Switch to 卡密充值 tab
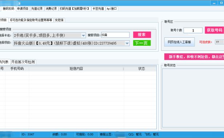Image resolution: width=224 pixels, height=138 pixels. point(98,9)
